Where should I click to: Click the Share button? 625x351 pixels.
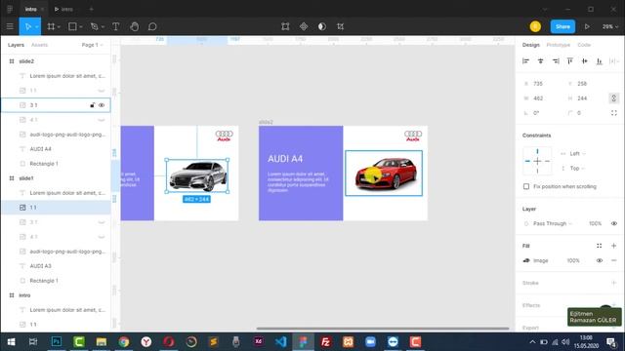pyautogui.click(x=562, y=26)
